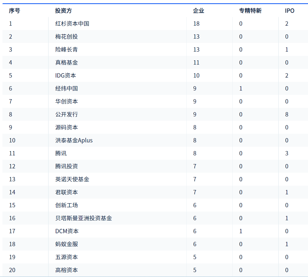Select investor 真格基金
This screenshot has width=308, height=277.
67,62
